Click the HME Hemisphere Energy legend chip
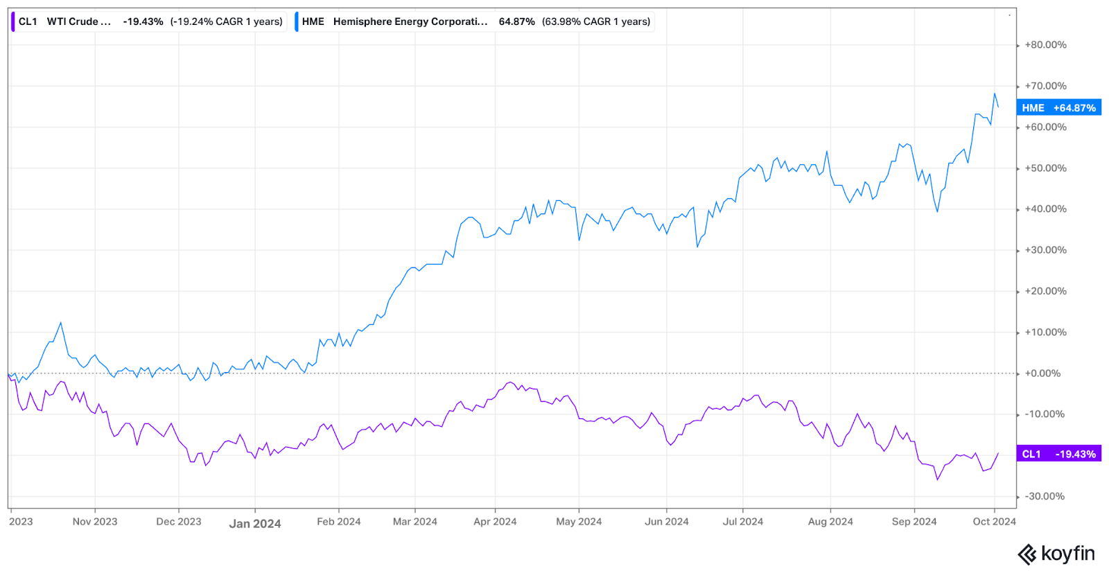Image resolution: width=1109 pixels, height=573 pixels. tap(474, 21)
